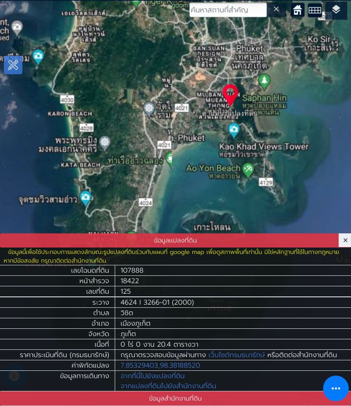Click the red location pin on the map
The height and width of the screenshot is (406, 351).
click(x=230, y=94)
